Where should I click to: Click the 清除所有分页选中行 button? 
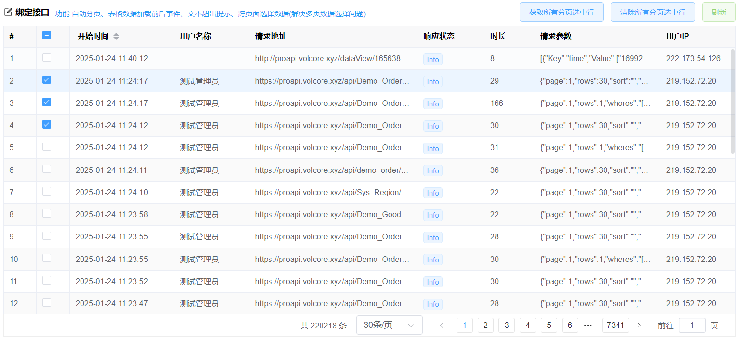click(x=652, y=12)
